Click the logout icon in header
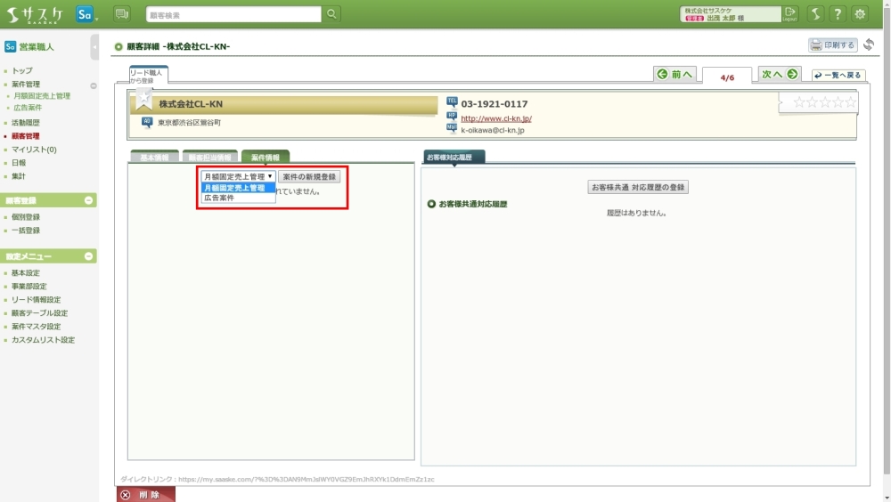The width and height of the screenshot is (891, 502). pos(789,13)
